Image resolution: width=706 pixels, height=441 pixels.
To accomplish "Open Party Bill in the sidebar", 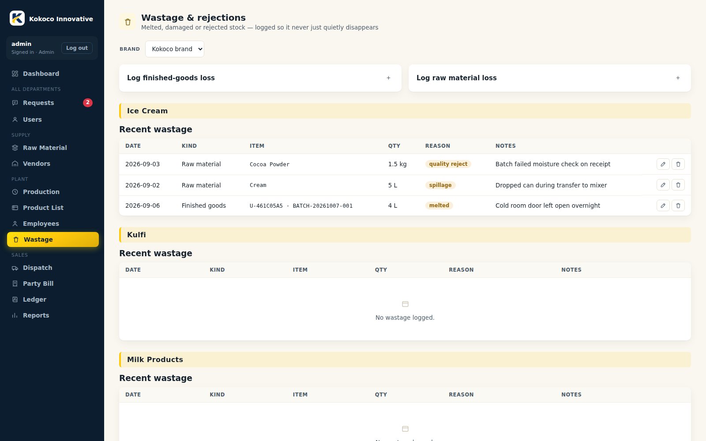I will pos(53,284).
